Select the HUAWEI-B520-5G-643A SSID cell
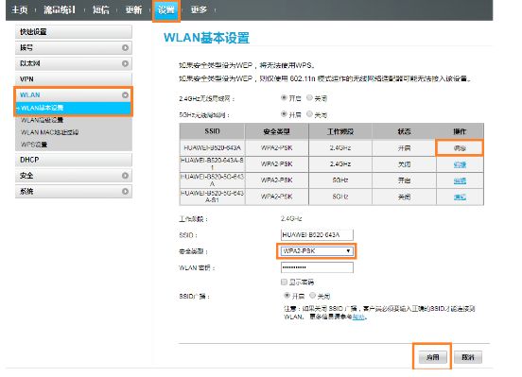This screenshot has height=377, width=522. click(212, 180)
